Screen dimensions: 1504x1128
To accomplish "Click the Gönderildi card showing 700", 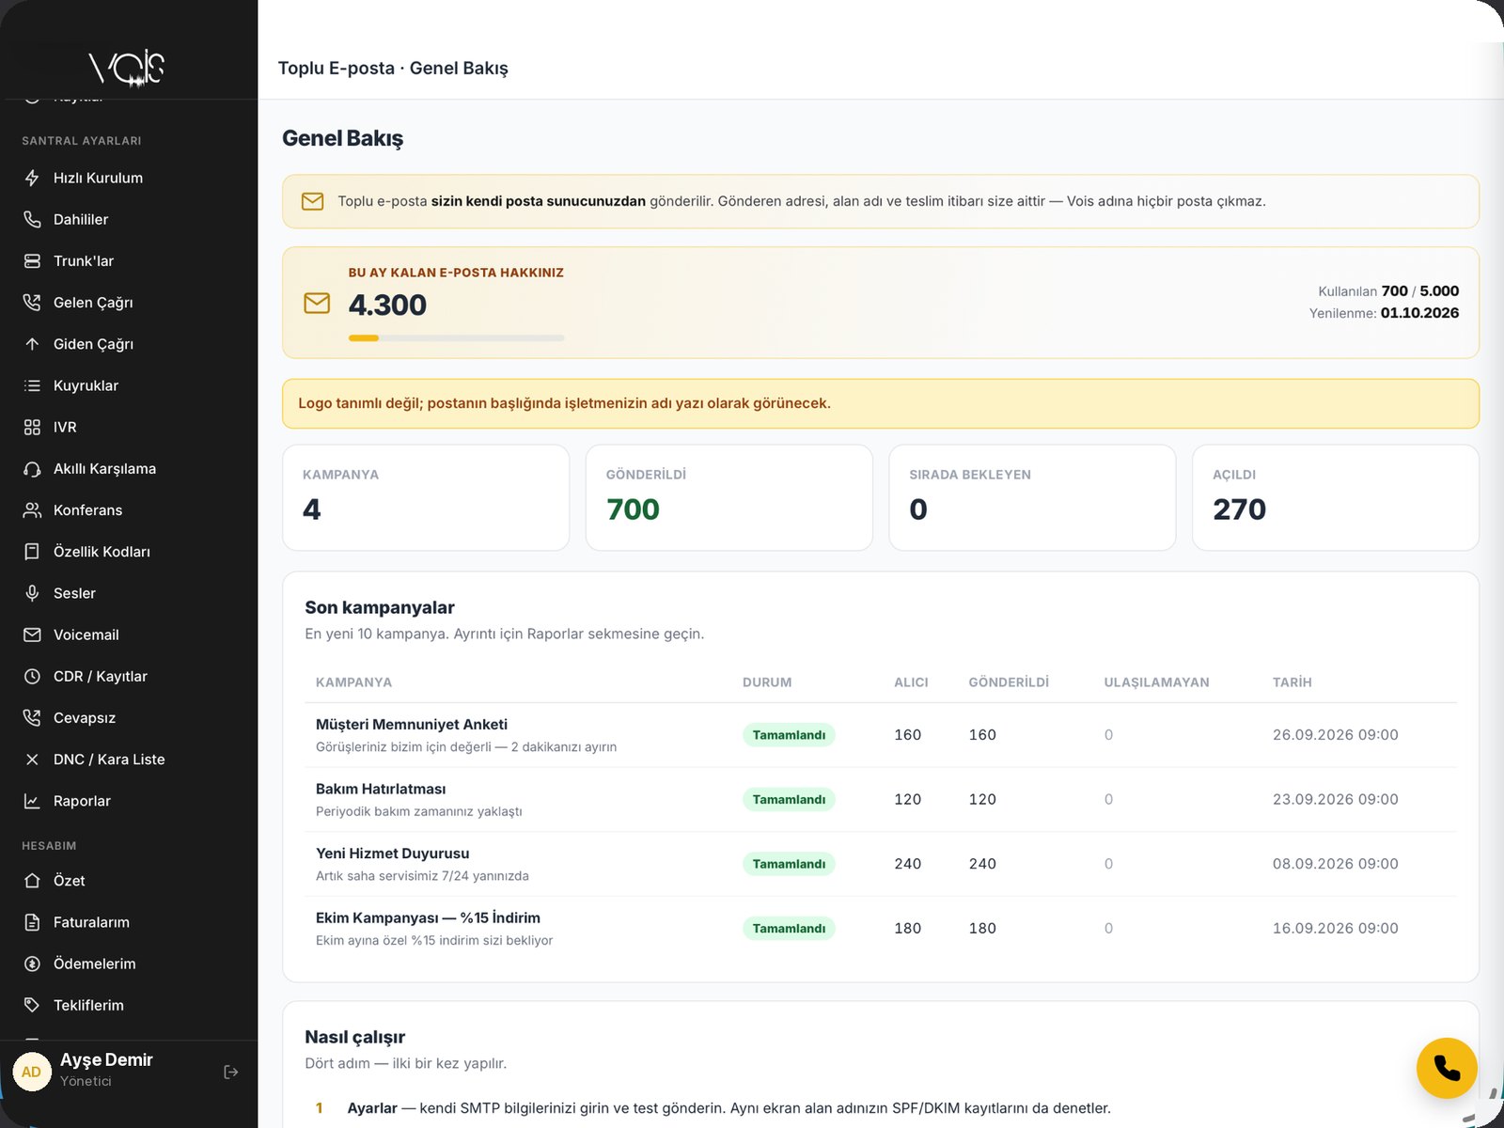I will tap(729, 497).
